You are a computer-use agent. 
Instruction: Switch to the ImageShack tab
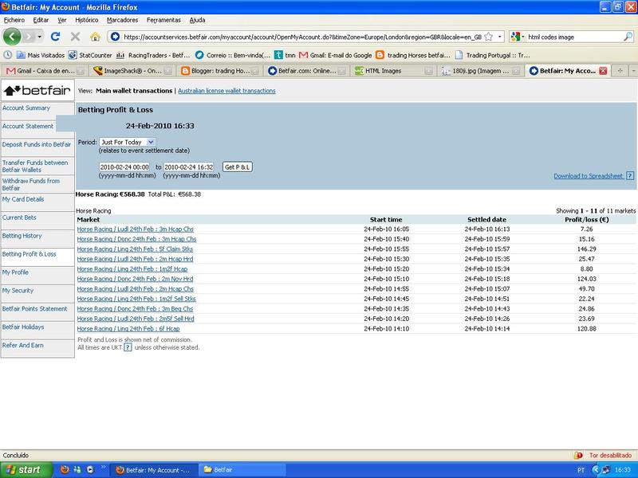pos(132,71)
